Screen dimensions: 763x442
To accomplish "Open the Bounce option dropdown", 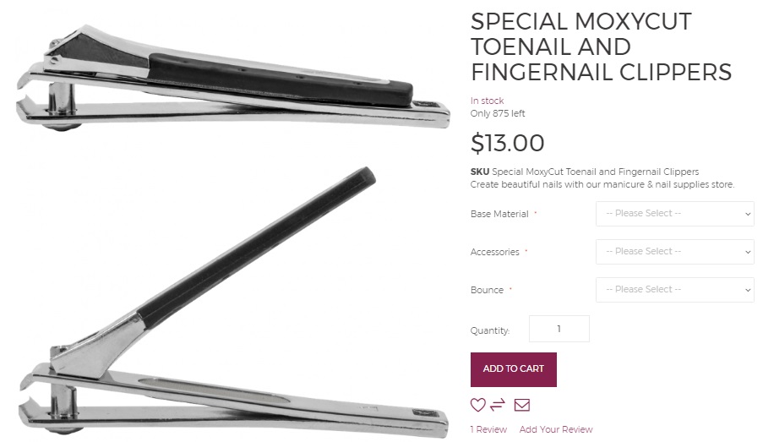I will click(675, 290).
